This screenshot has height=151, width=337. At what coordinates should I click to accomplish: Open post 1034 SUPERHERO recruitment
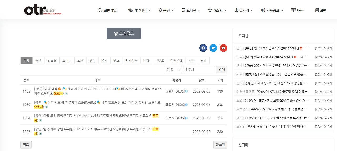click(96, 118)
